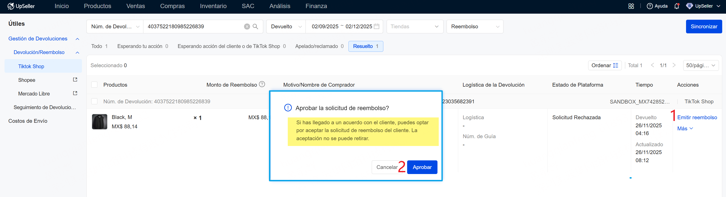Tick checkbox for devolución 4037522180985226839
Screen dimensions: 726x197
click(x=94, y=101)
